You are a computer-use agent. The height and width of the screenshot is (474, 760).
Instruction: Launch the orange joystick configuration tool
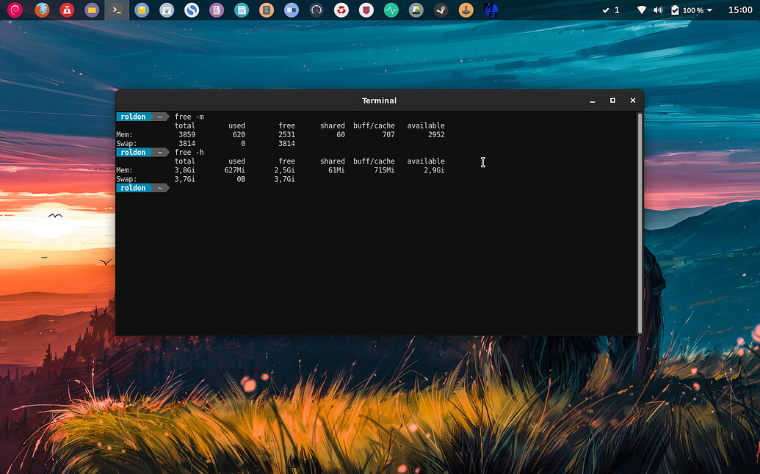[x=466, y=10]
